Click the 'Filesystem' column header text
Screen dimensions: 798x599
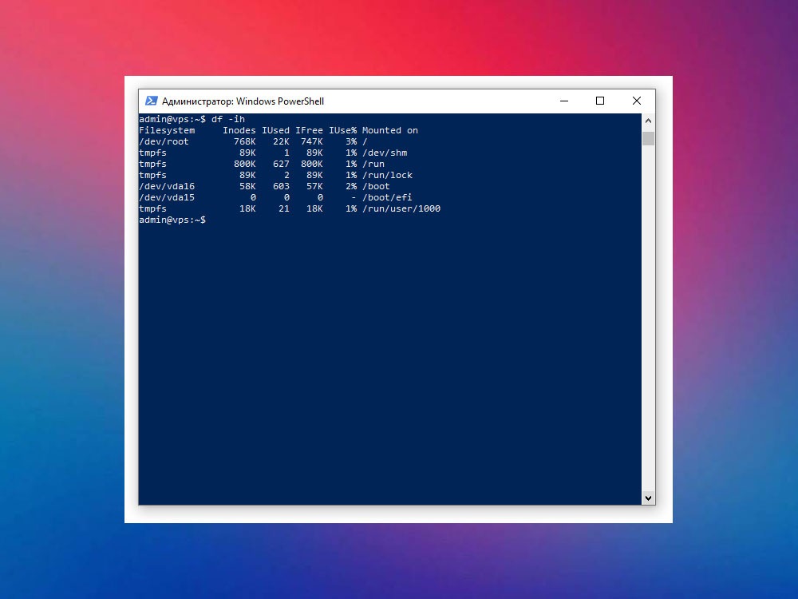click(167, 130)
